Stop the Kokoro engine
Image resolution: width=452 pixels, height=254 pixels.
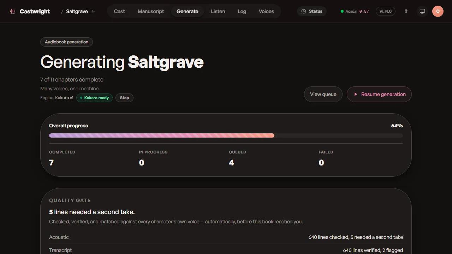coord(124,98)
